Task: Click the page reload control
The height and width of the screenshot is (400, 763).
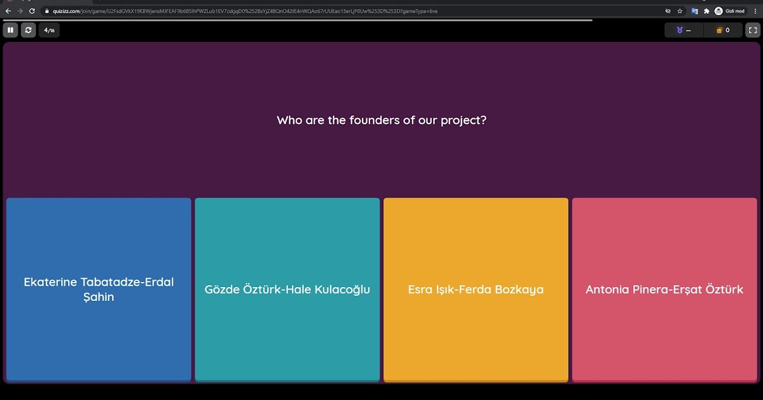Action: pos(32,11)
